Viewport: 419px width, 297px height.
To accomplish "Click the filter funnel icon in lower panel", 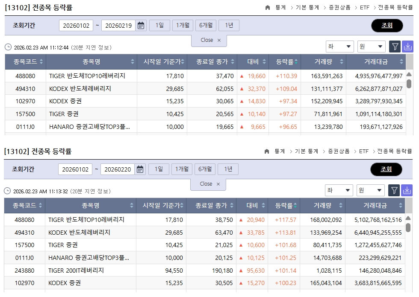I will pos(394,190).
